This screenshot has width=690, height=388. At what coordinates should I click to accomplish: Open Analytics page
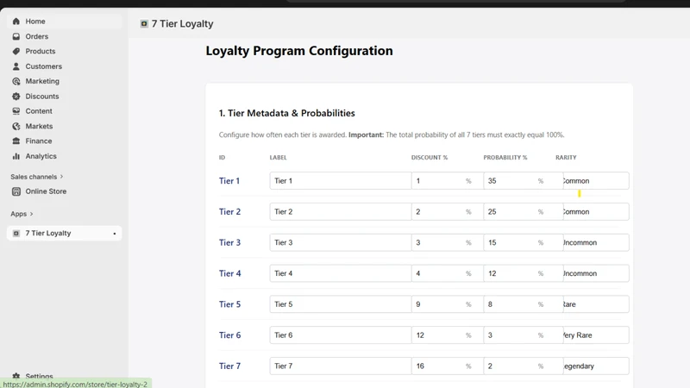click(x=64, y=156)
